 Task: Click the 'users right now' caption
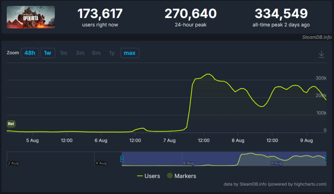click(x=100, y=25)
